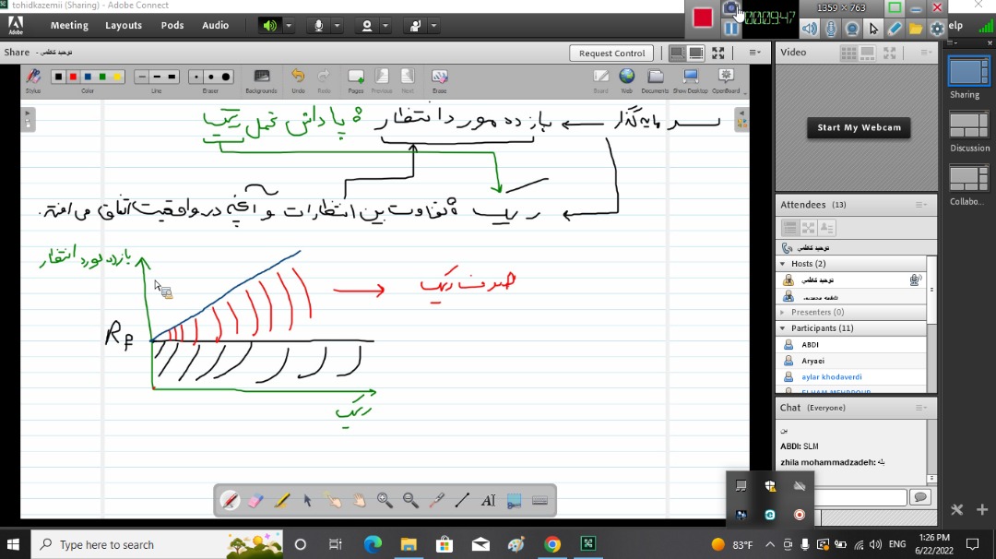Image resolution: width=996 pixels, height=559 pixels.
Task: Open Attendees pod options menu
Action: tap(920, 205)
